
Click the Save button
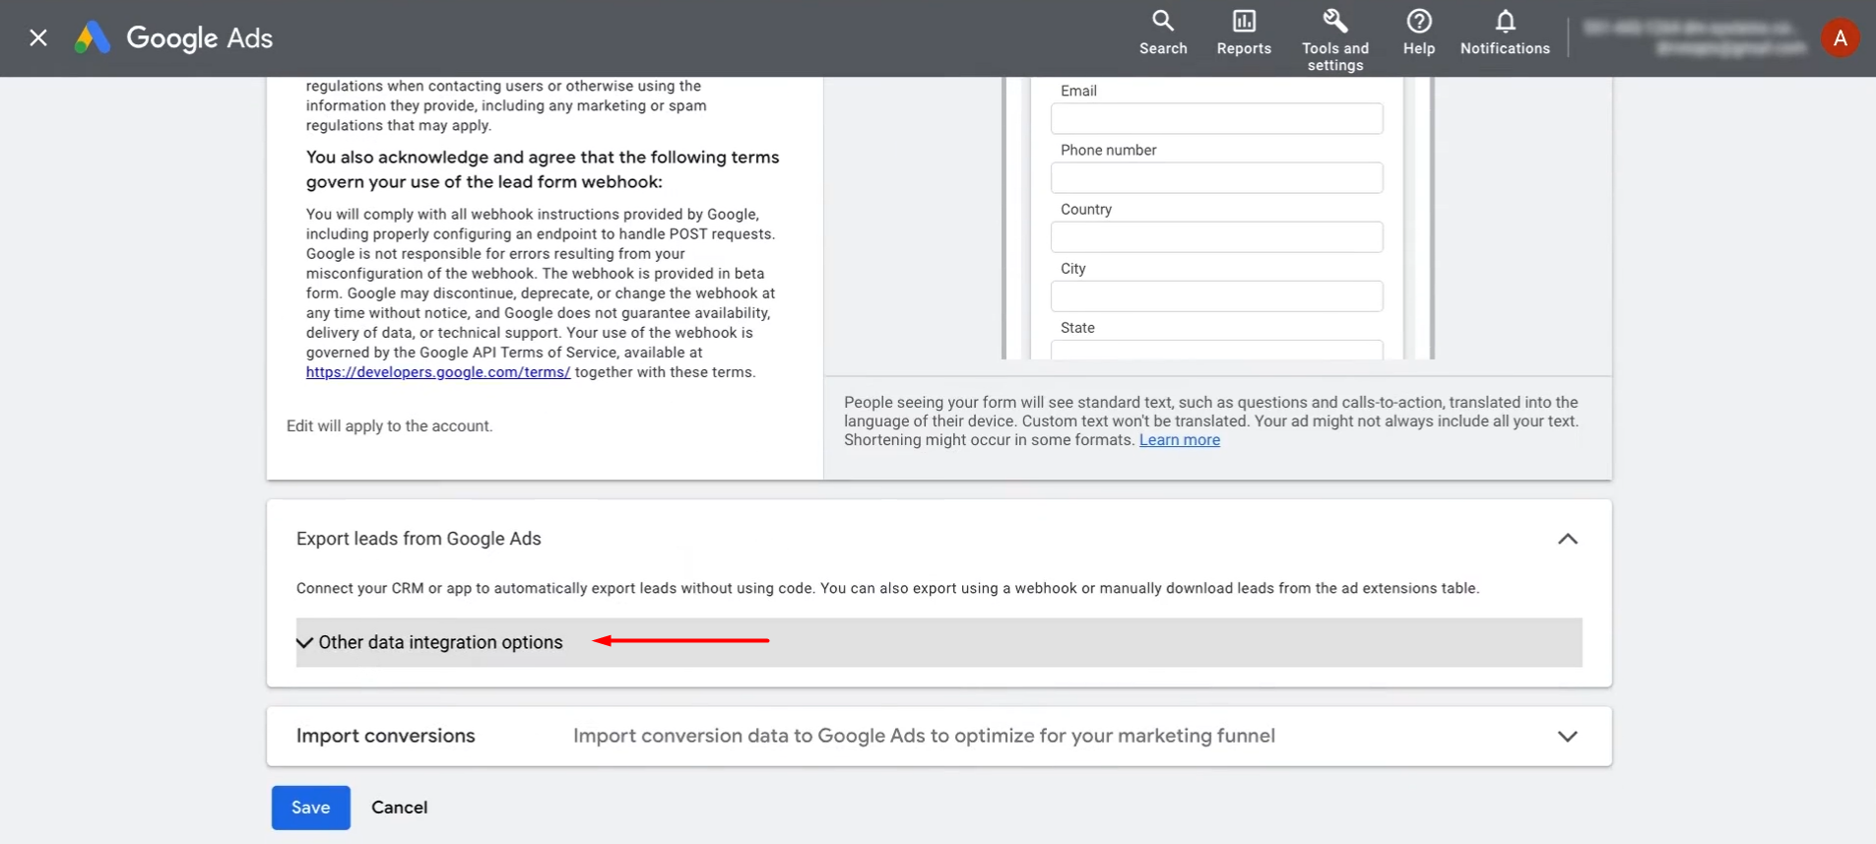[310, 808]
